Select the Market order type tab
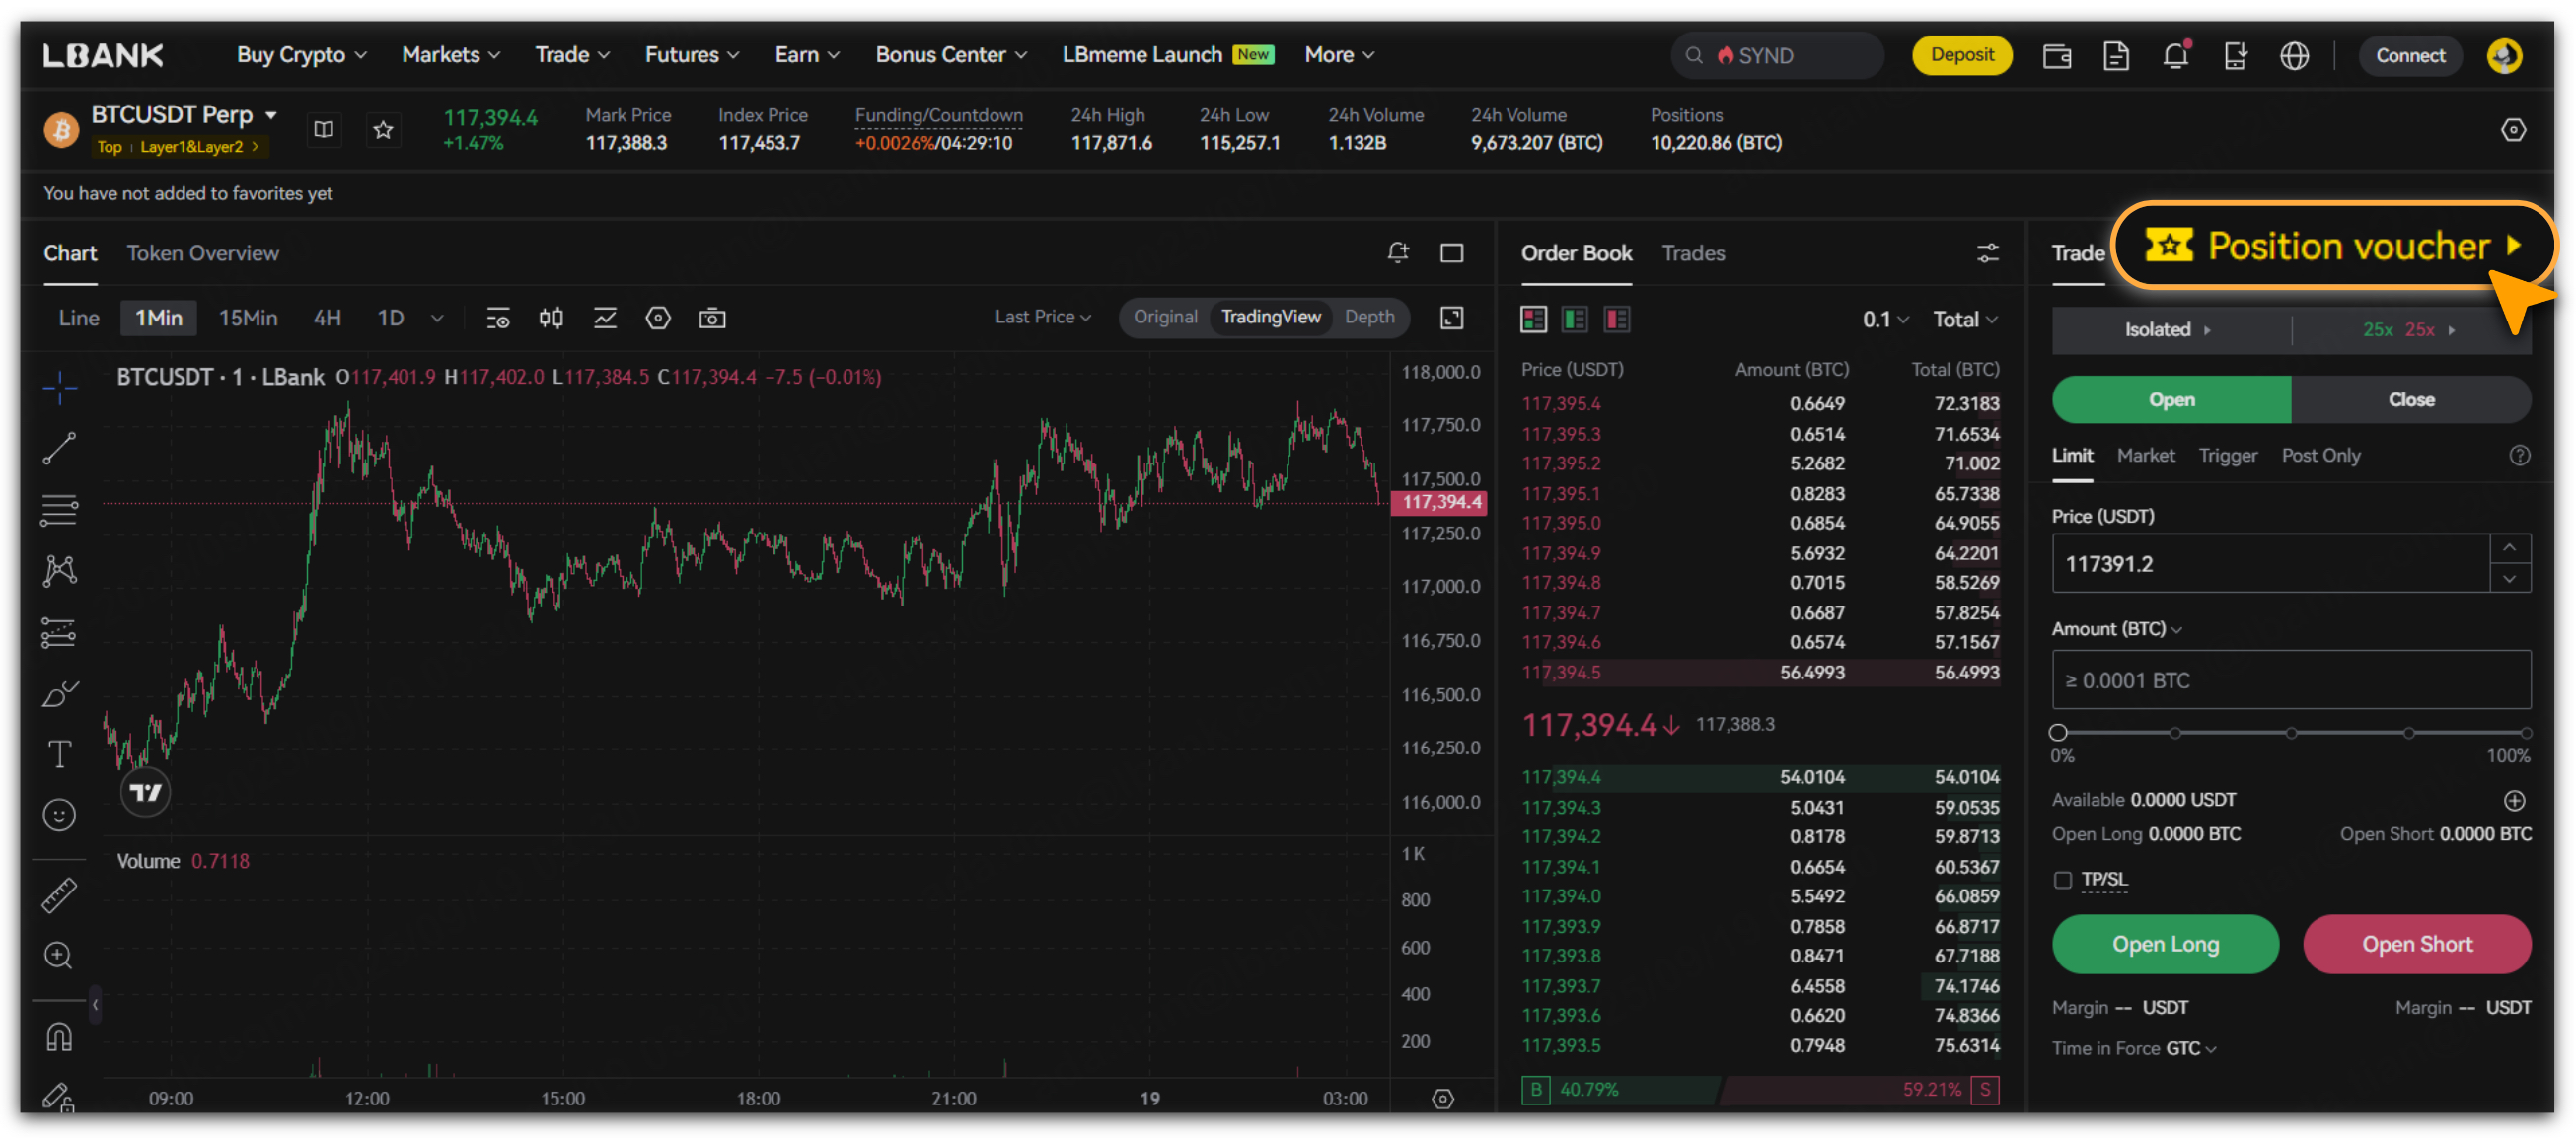 [x=2145, y=456]
